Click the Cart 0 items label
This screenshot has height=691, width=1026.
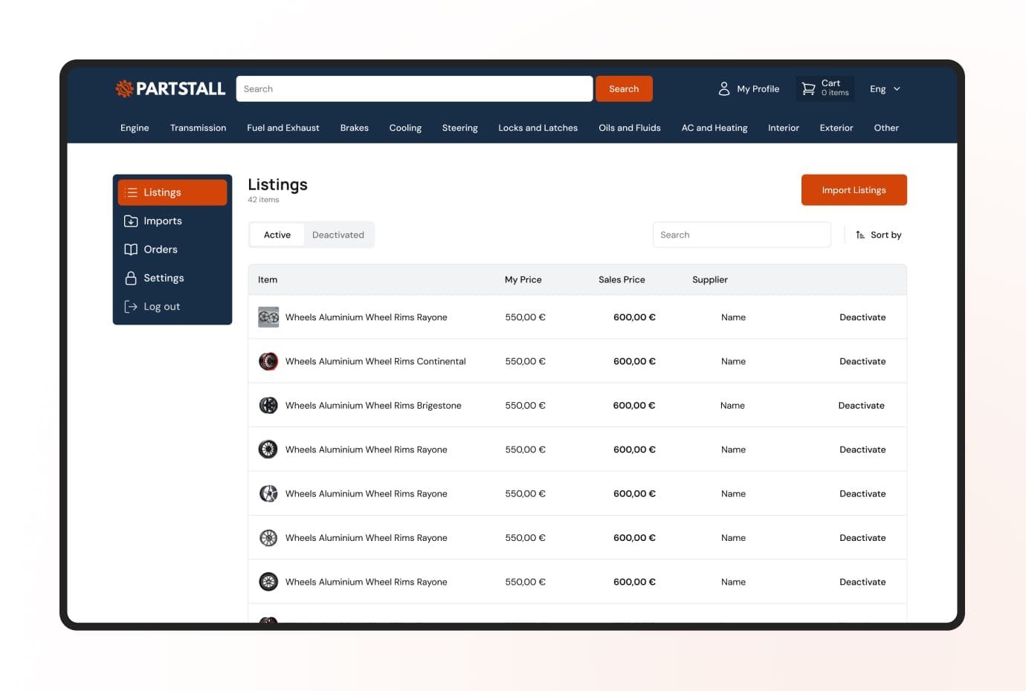835,88
